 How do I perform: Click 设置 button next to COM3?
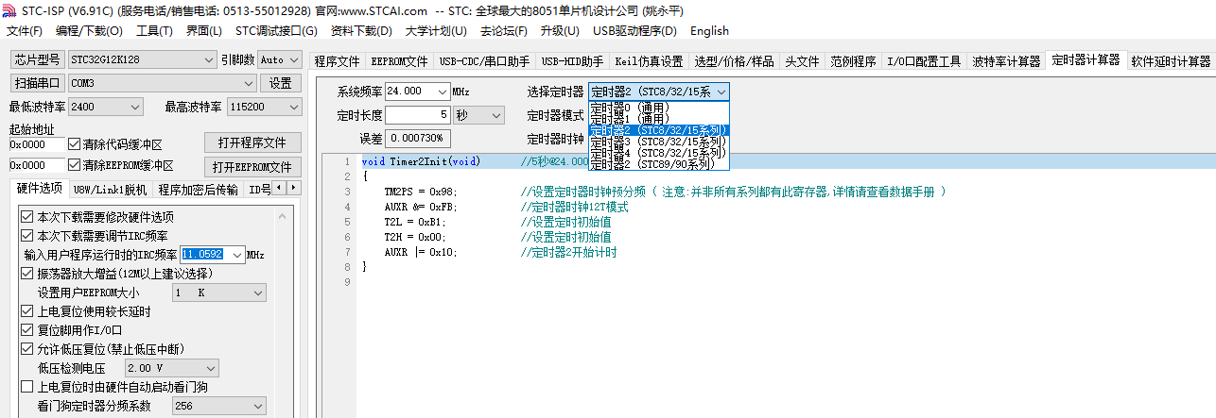(281, 83)
